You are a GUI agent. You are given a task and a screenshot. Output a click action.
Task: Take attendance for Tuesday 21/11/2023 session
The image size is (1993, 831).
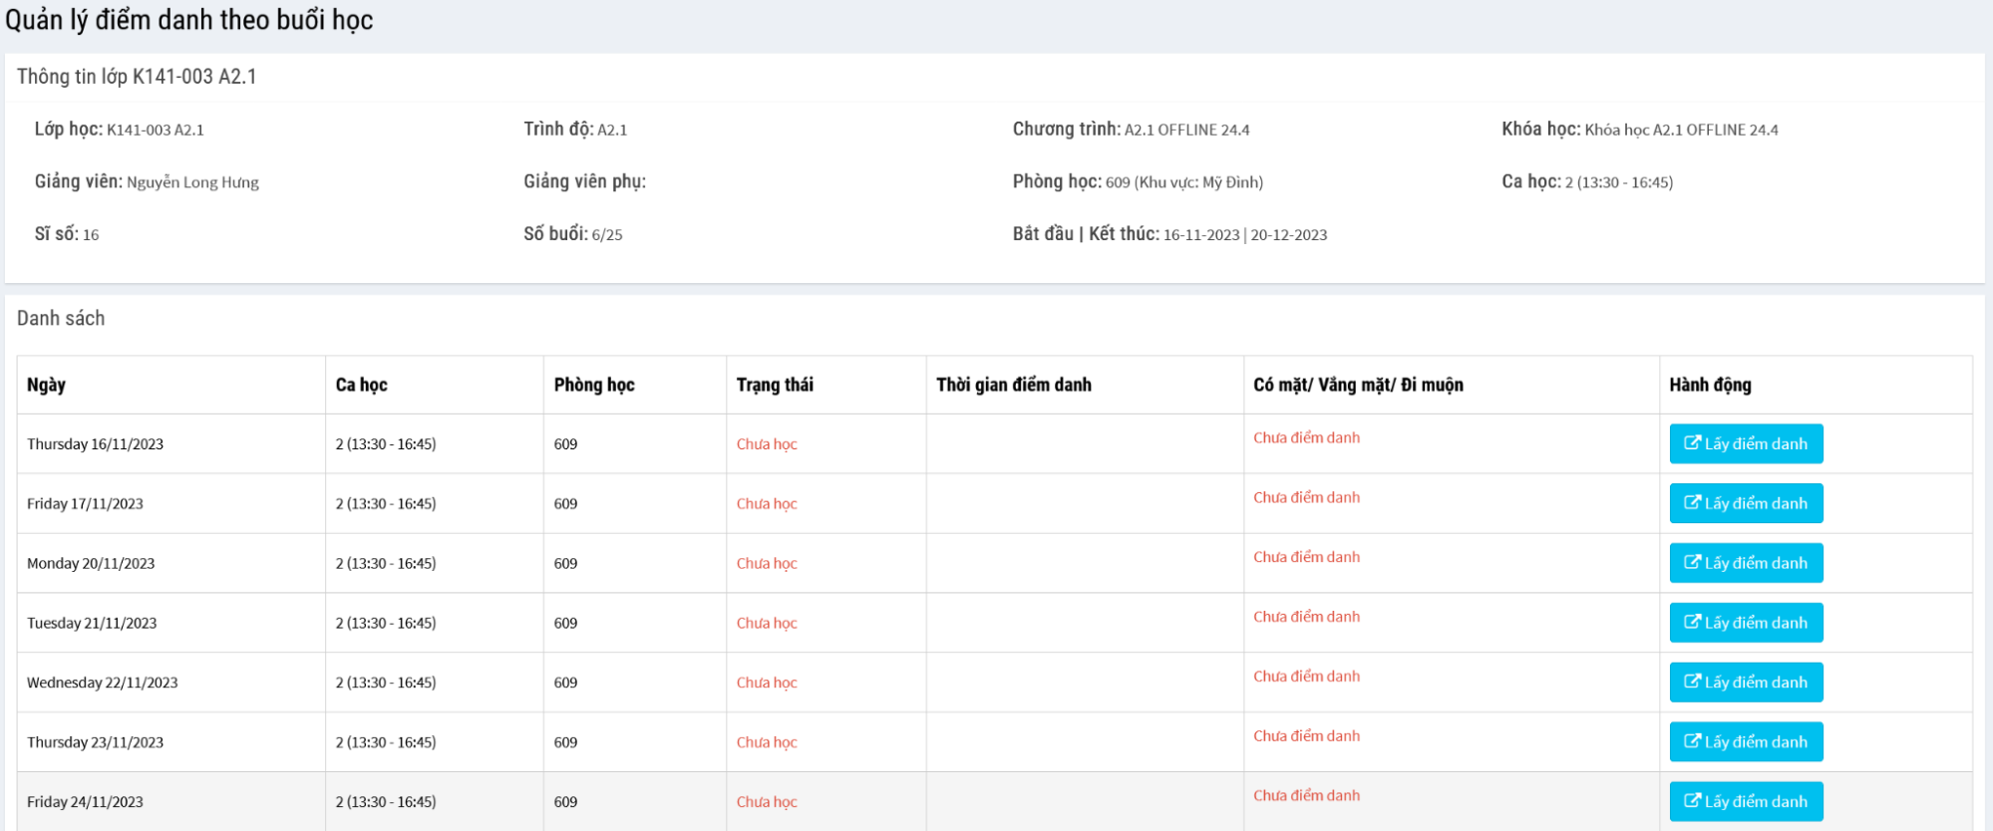point(1746,623)
